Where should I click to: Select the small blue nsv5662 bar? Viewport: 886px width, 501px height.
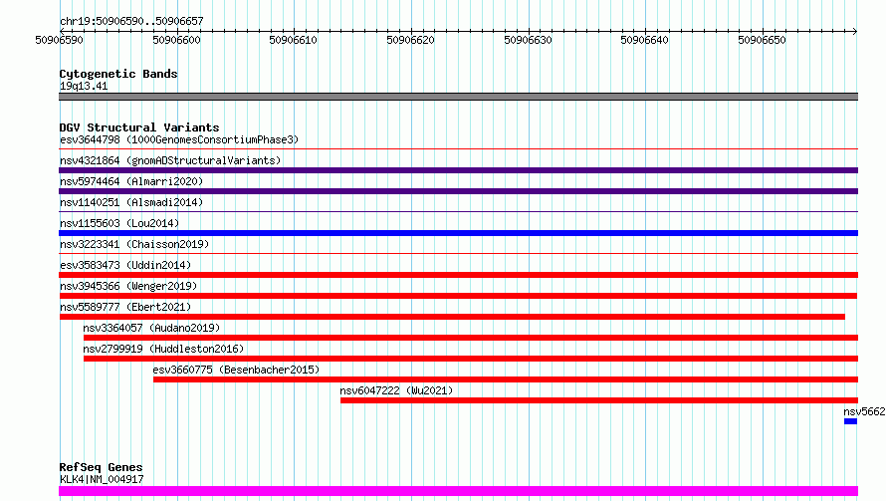(850, 421)
